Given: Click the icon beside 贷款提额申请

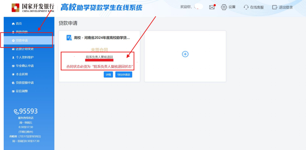Looking at the screenshot, I should [x=13, y=83].
